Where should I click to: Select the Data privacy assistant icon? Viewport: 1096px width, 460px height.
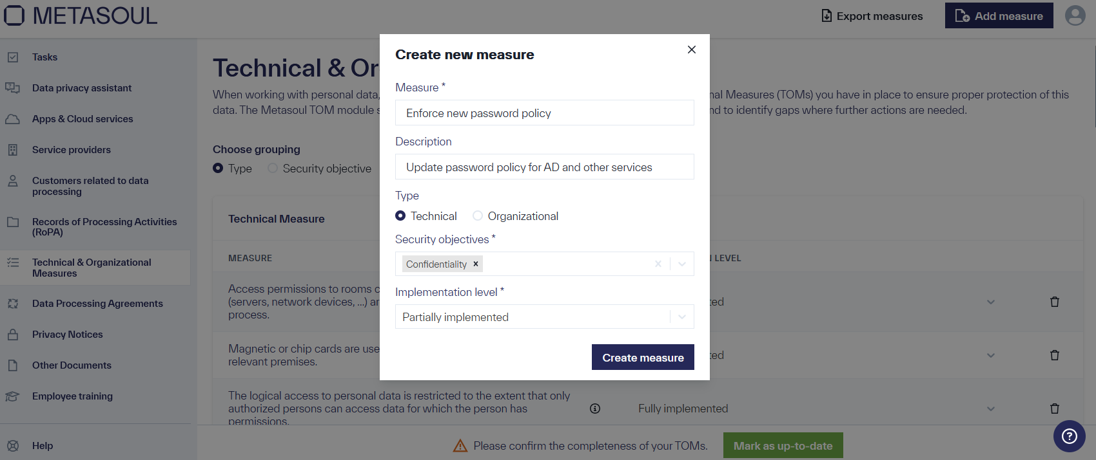(14, 87)
